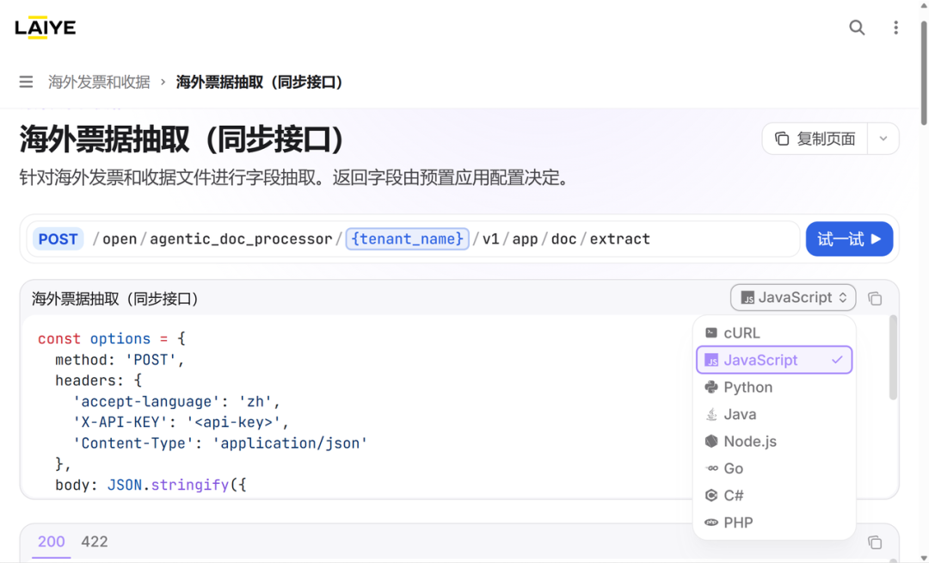This screenshot has width=929, height=563.
Task: Open the hamburger sidebar menu
Action: (26, 82)
